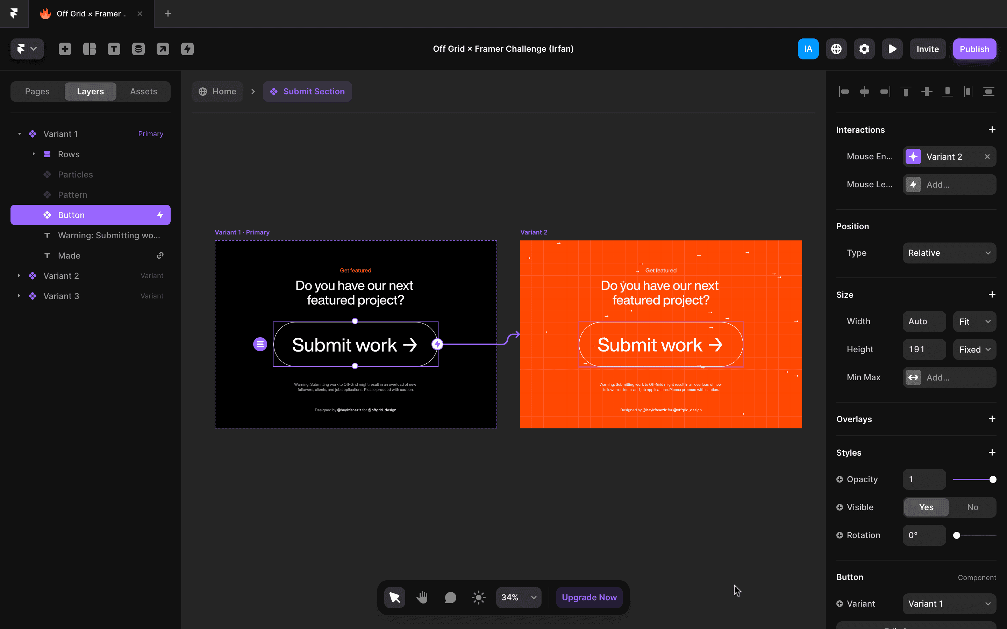Click the Insert plus icon in toolbar

tap(65, 49)
